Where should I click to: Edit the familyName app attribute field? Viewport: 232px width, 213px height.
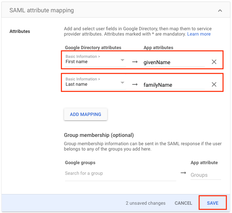tap(174, 85)
